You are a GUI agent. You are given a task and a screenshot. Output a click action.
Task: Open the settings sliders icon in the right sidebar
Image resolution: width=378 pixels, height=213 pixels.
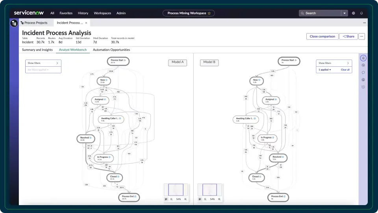363,58
